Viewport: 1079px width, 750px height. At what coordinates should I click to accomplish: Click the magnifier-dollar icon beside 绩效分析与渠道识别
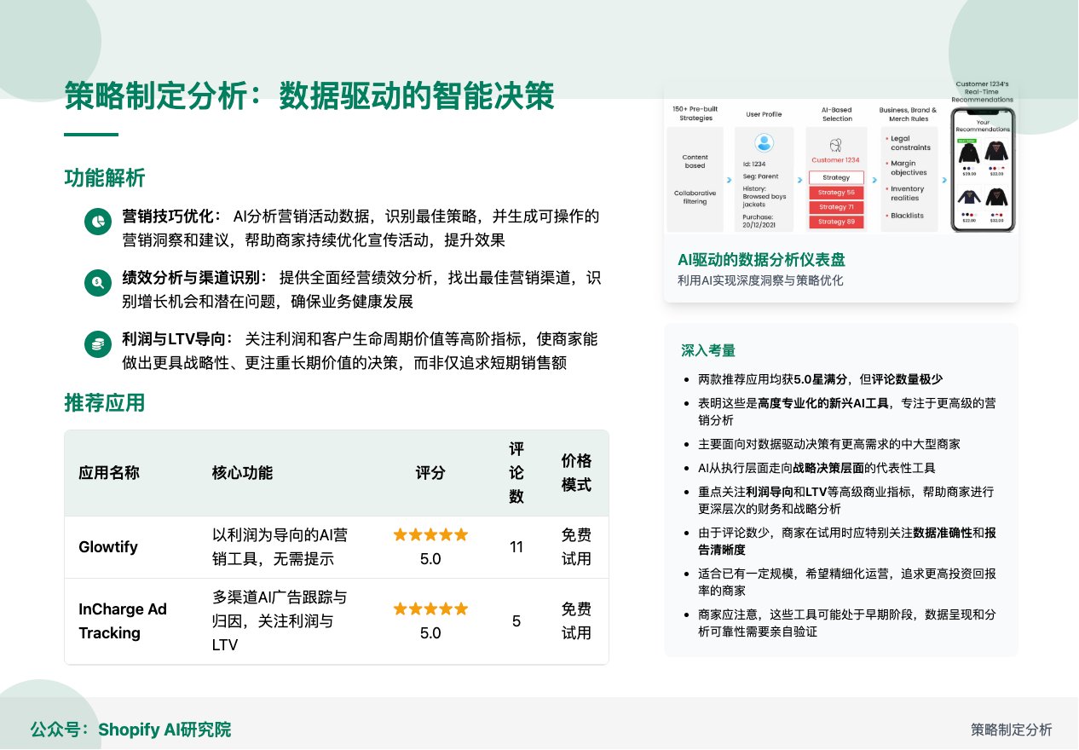pos(99,282)
